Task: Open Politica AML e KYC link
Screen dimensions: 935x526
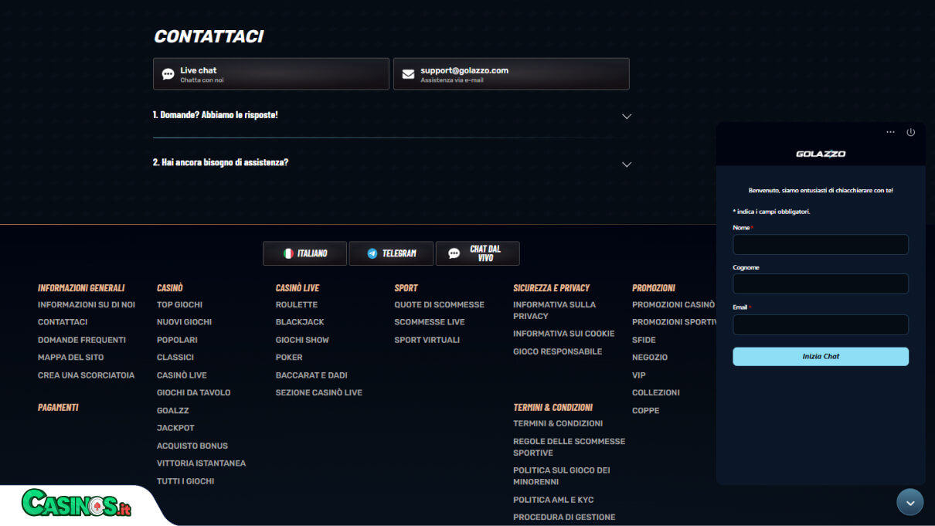Action: (x=553, y=500)
